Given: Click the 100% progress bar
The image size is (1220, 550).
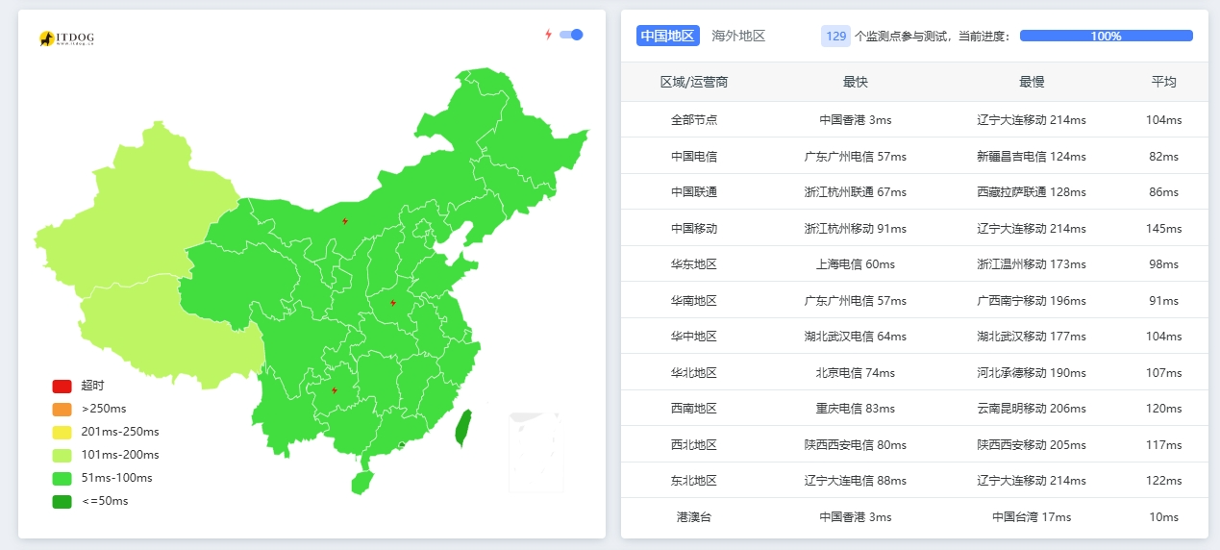Looking at the screenshot, I should tap(1106, 36).
